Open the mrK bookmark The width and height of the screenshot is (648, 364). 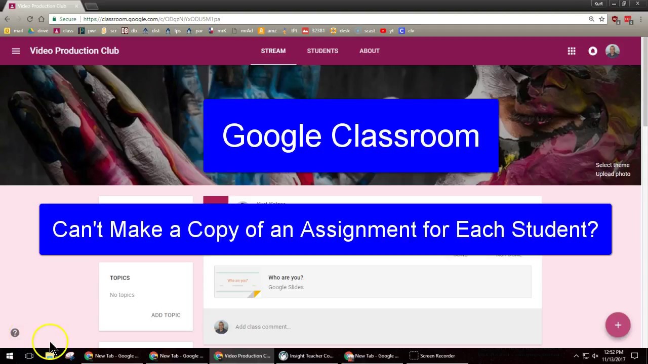pos(217,30)
